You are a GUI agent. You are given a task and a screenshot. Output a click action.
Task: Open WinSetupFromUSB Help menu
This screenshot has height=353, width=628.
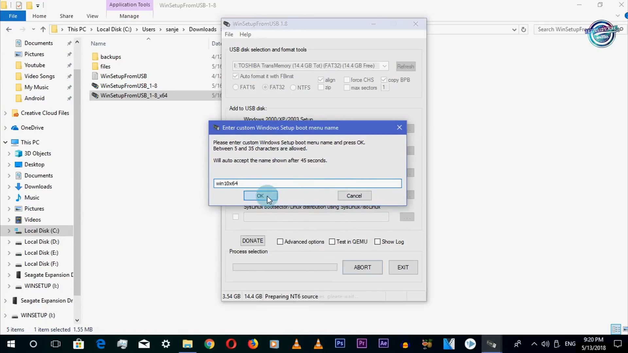(x=245, y=34)
